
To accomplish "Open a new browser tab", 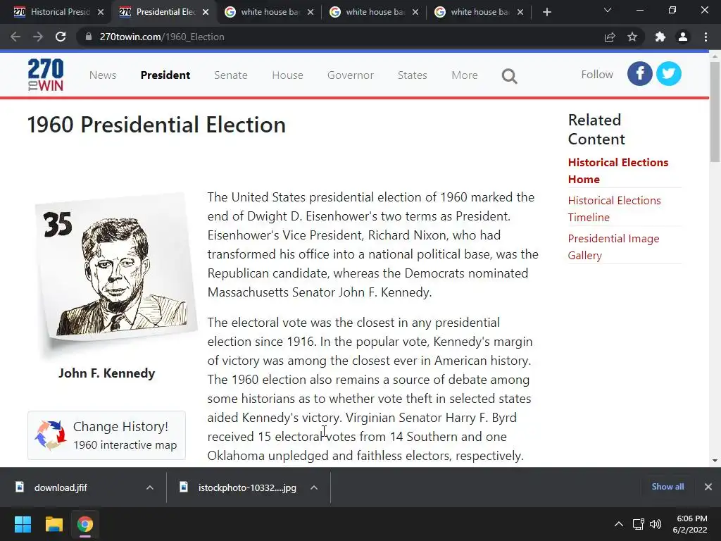I will 546,12.
